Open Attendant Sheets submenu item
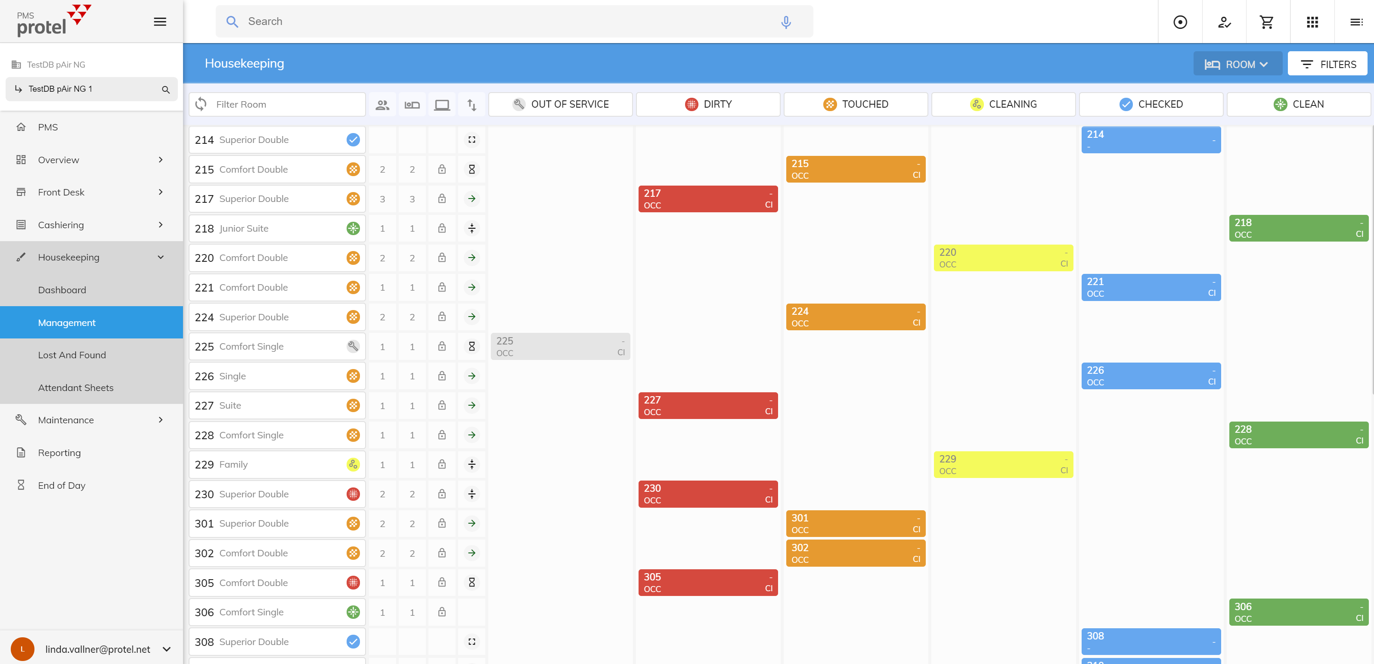 76,388
